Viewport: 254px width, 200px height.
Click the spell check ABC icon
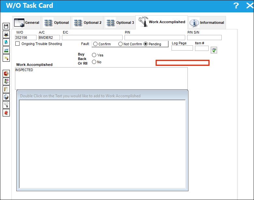[x=214, y=50]
